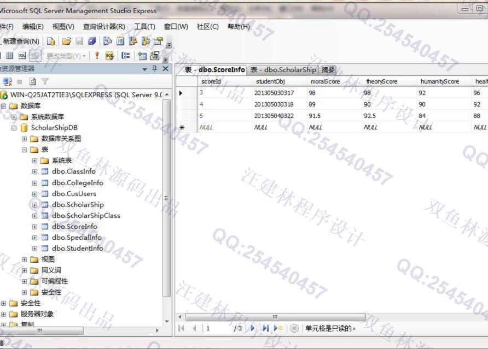Switch to the dbo.ScholarShip tab
The height and width of the screenshot is (349, 488).
[x=283, y=69]
